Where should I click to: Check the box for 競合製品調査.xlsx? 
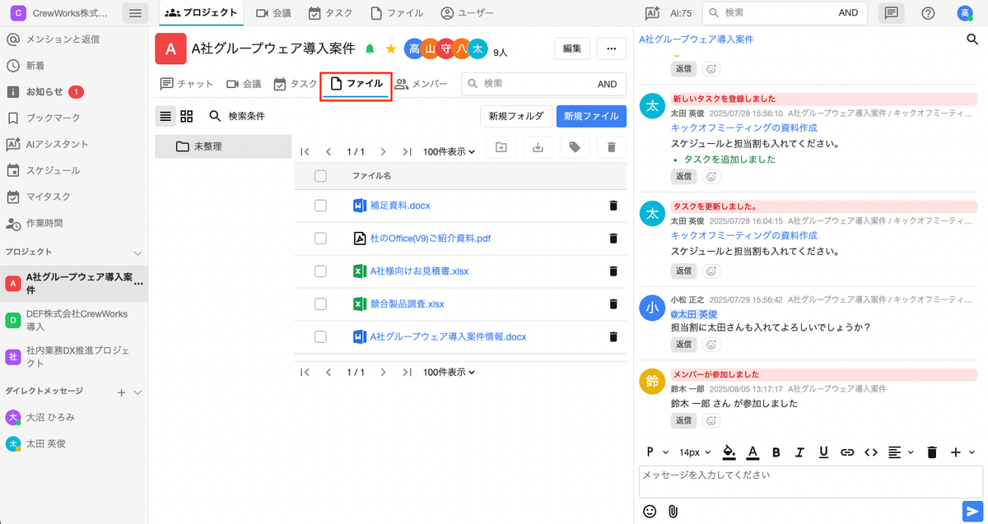click(321, 304)
